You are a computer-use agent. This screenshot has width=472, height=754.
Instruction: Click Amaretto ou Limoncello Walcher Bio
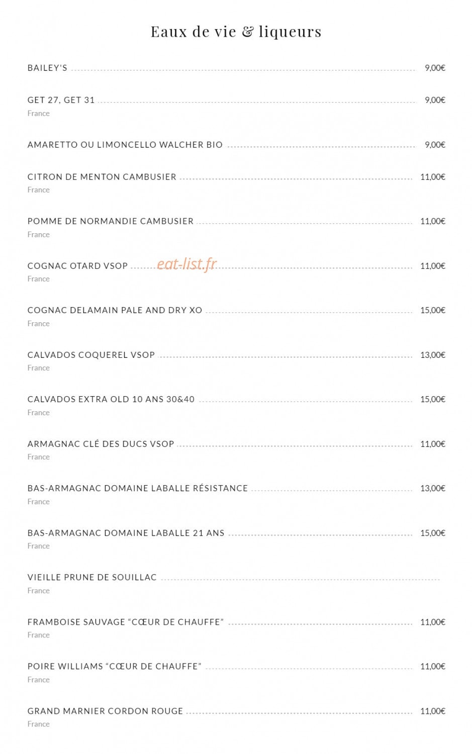tap(125, 145)
